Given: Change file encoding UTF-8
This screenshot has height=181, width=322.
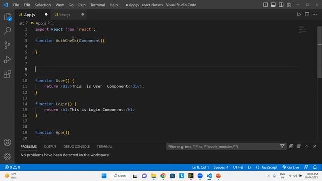Looking at the screenshot, I should point(238,167).
